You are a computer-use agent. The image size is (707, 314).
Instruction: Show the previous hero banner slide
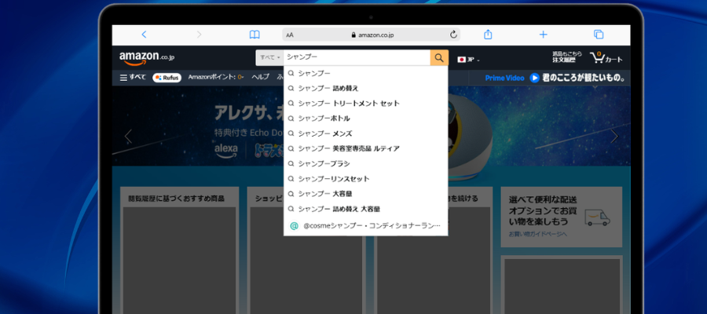coord(128,136)
